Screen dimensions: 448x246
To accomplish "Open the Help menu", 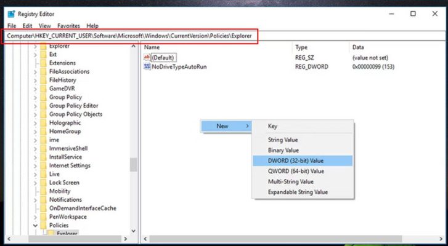I will pyautogui.click(x=92, y=26).
